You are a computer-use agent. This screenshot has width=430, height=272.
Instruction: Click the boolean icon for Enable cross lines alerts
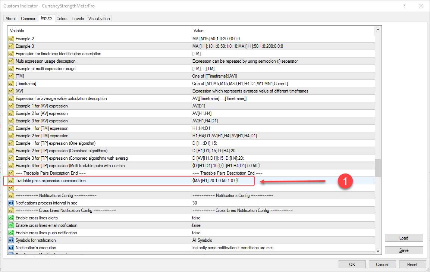(x=11, y=218)
